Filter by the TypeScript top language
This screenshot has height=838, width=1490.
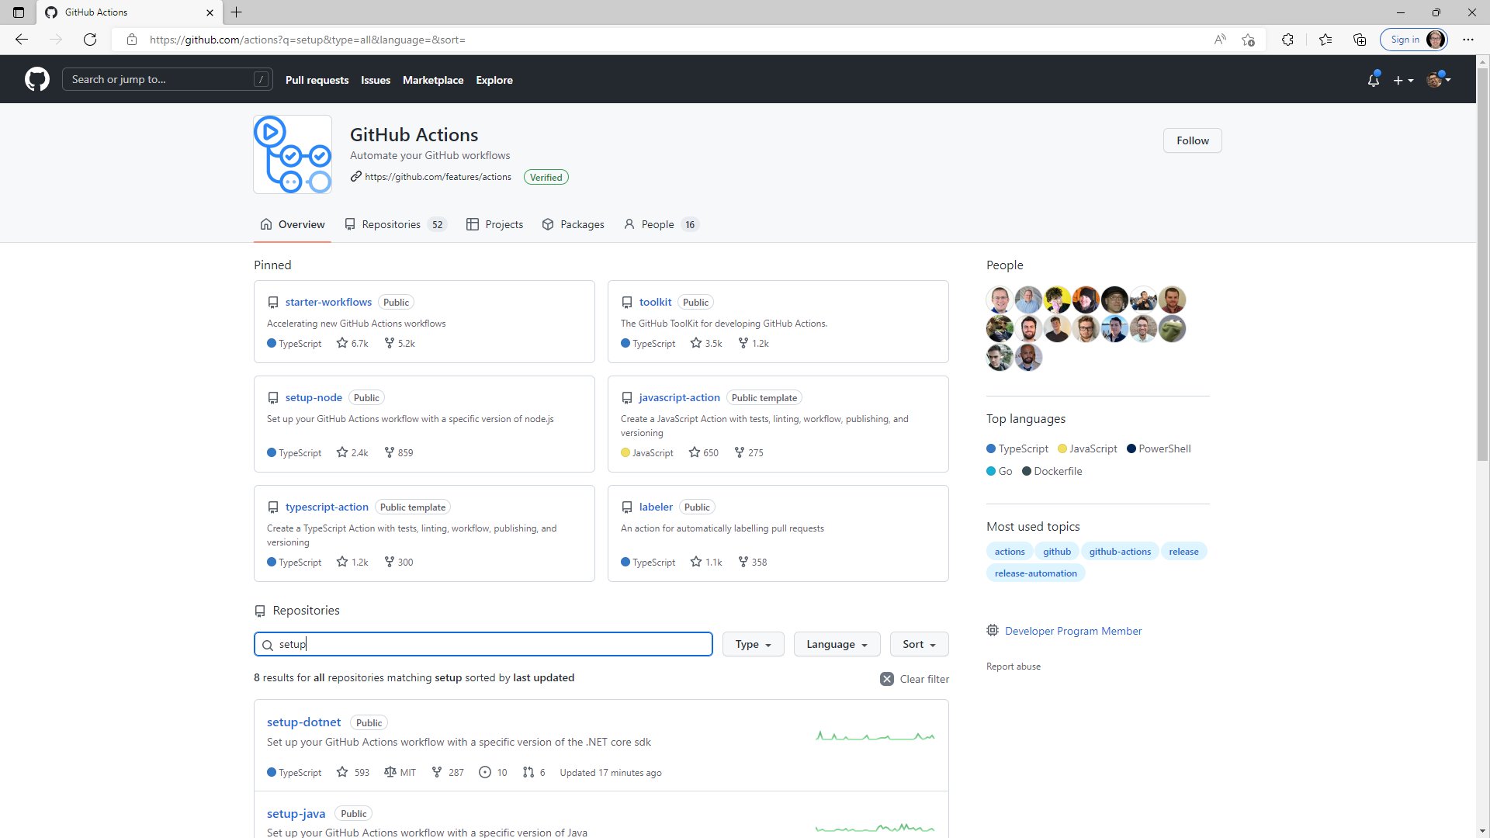(x=1017, y=448)
